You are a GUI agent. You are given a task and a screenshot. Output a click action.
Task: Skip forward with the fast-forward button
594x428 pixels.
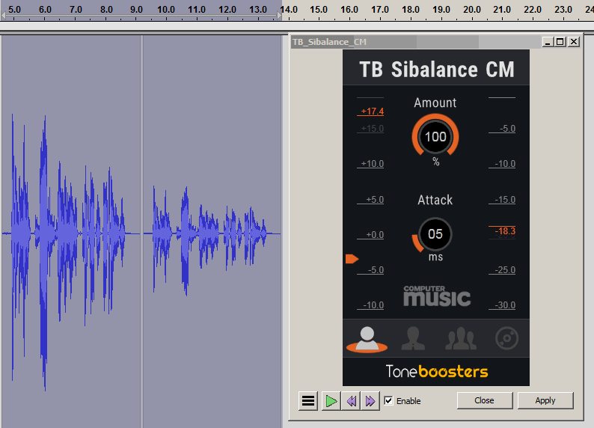tap(370, 401)
